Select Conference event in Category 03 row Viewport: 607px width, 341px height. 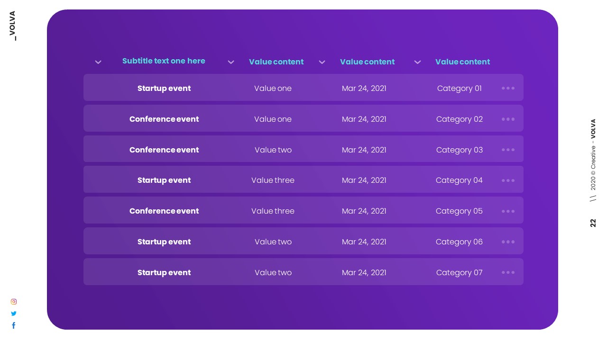coord(164,150)
